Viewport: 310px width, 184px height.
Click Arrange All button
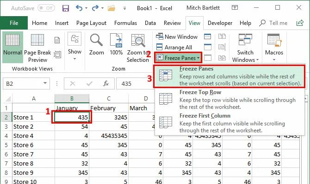174,47
